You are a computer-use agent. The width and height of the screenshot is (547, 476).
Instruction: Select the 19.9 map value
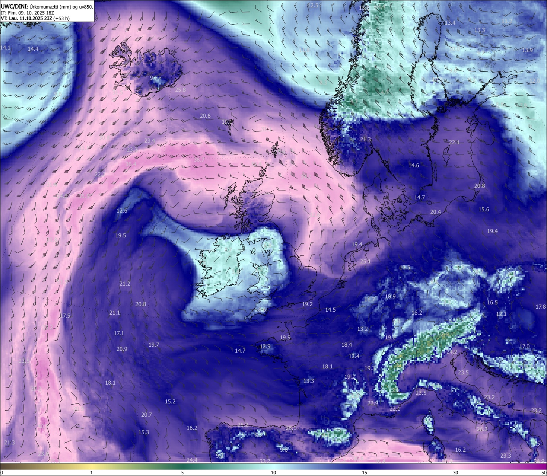(x=285, y=338)
